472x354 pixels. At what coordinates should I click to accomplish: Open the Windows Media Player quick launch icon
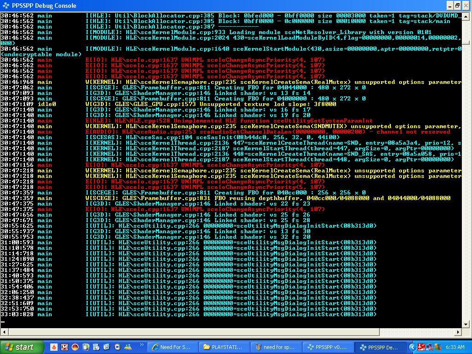(118, 347)
